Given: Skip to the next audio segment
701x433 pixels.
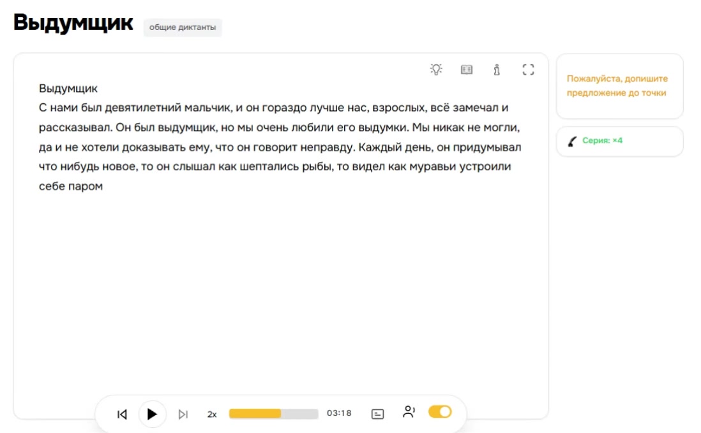Looking at the screenshot, I should pos(183,415).
